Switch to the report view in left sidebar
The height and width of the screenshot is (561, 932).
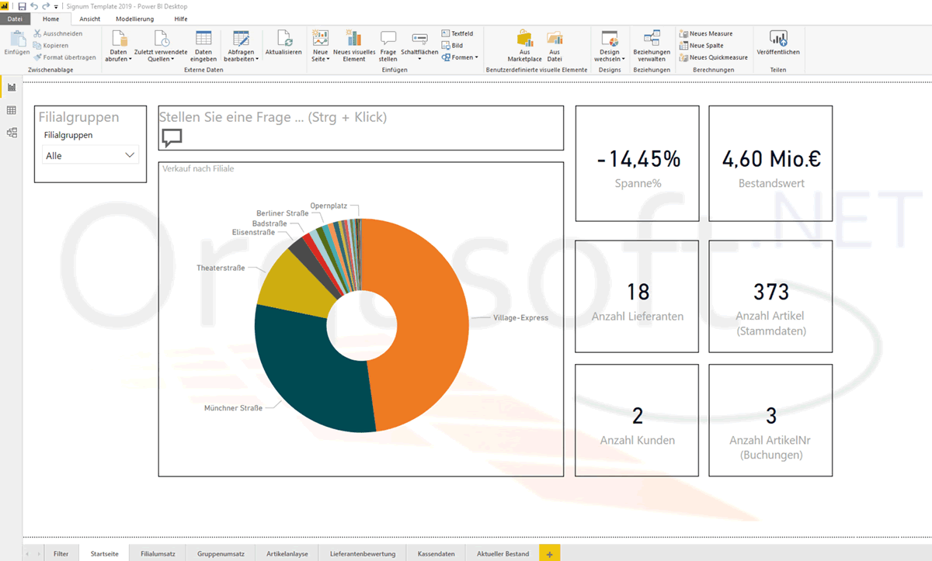tap(11, 88)
